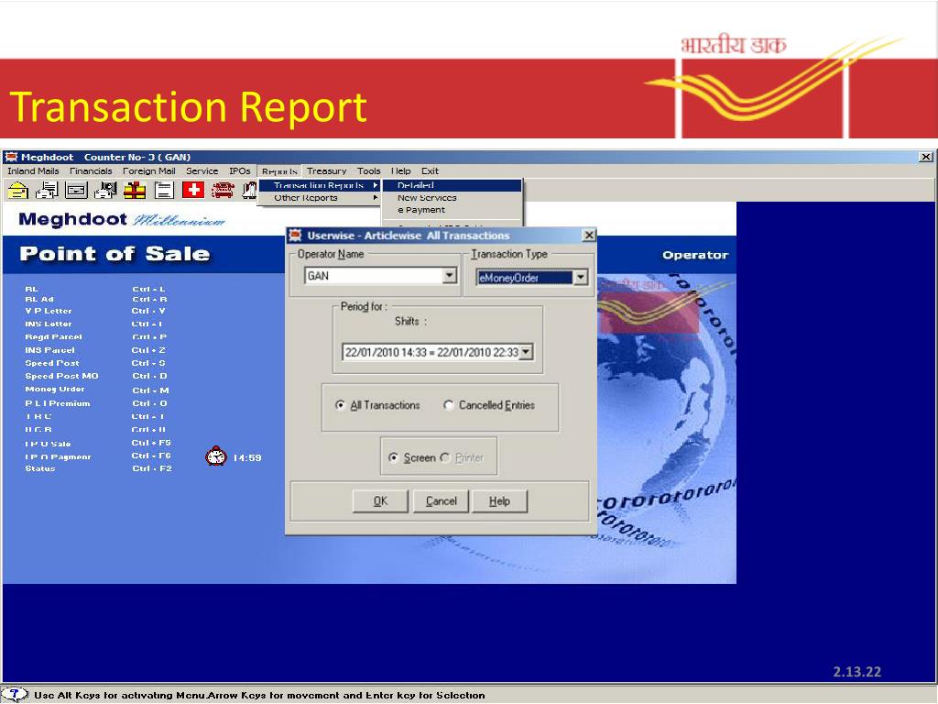This screenshot has width=938, height=704.
Task: Select New Services in the submenu
Action: pyautogui.click(x=453, y=198)
